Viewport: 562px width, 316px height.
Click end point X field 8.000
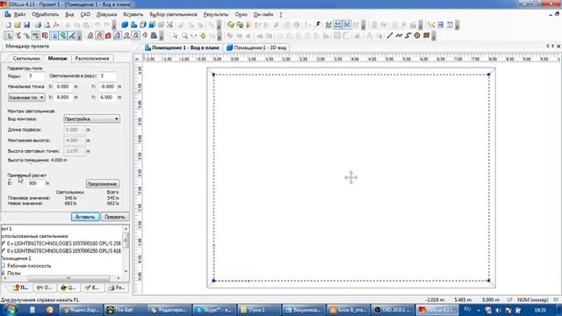pos(63,97)
